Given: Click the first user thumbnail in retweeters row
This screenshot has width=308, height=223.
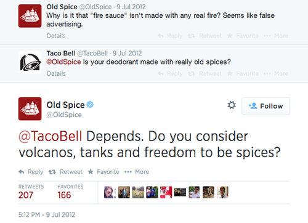Looking at the screenshot, I should tap(110, 192).
